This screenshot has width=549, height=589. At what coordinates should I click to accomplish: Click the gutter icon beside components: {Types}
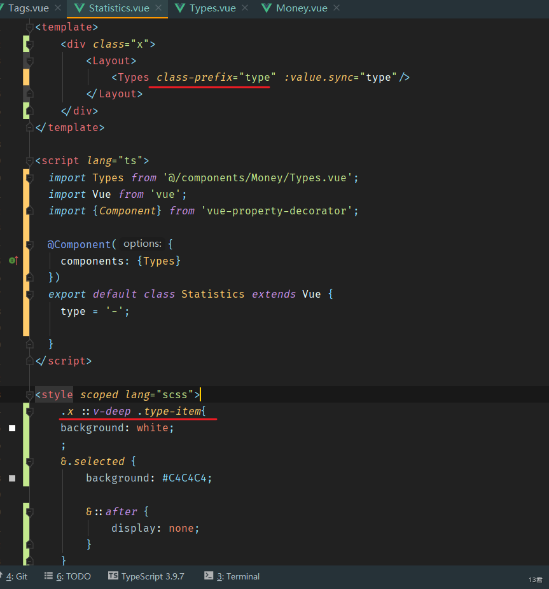point(13,260)
